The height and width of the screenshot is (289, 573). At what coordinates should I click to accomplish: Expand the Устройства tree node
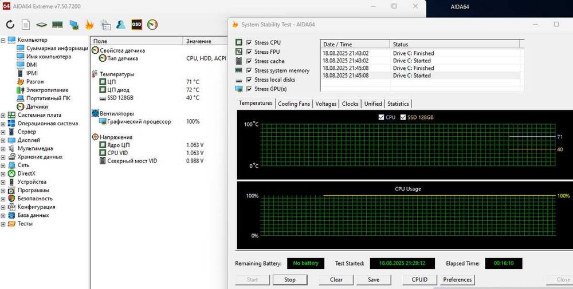tap(3, 182)
